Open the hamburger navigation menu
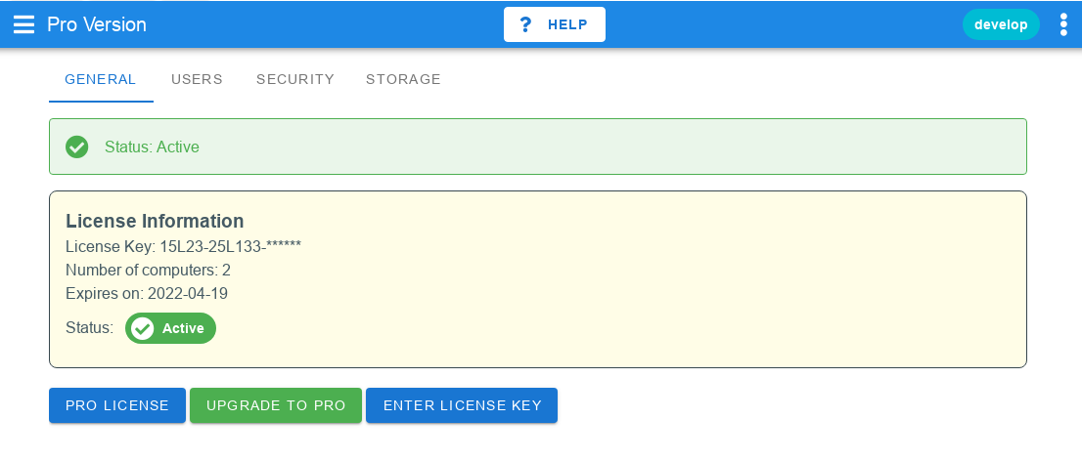Viewport: 1082px width, 462px height. [24, 24]
